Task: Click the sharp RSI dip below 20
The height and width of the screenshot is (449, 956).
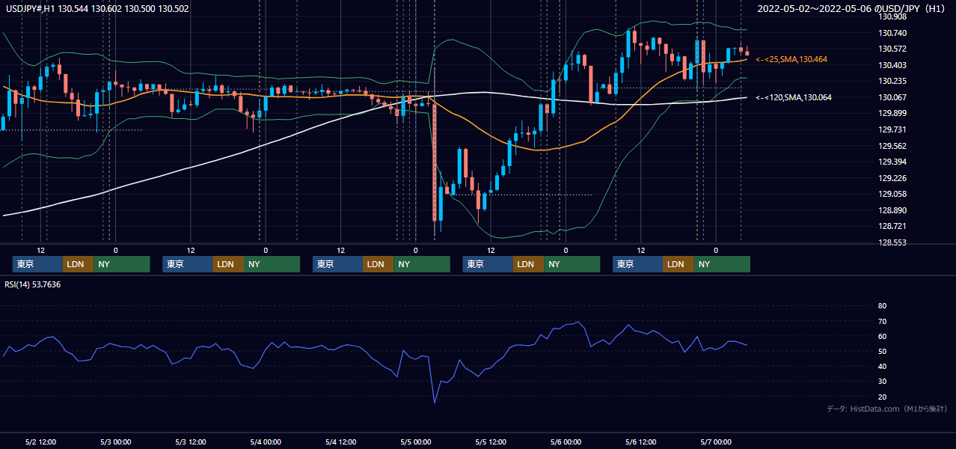Action: pyautogui.click(x=435, y=401)
